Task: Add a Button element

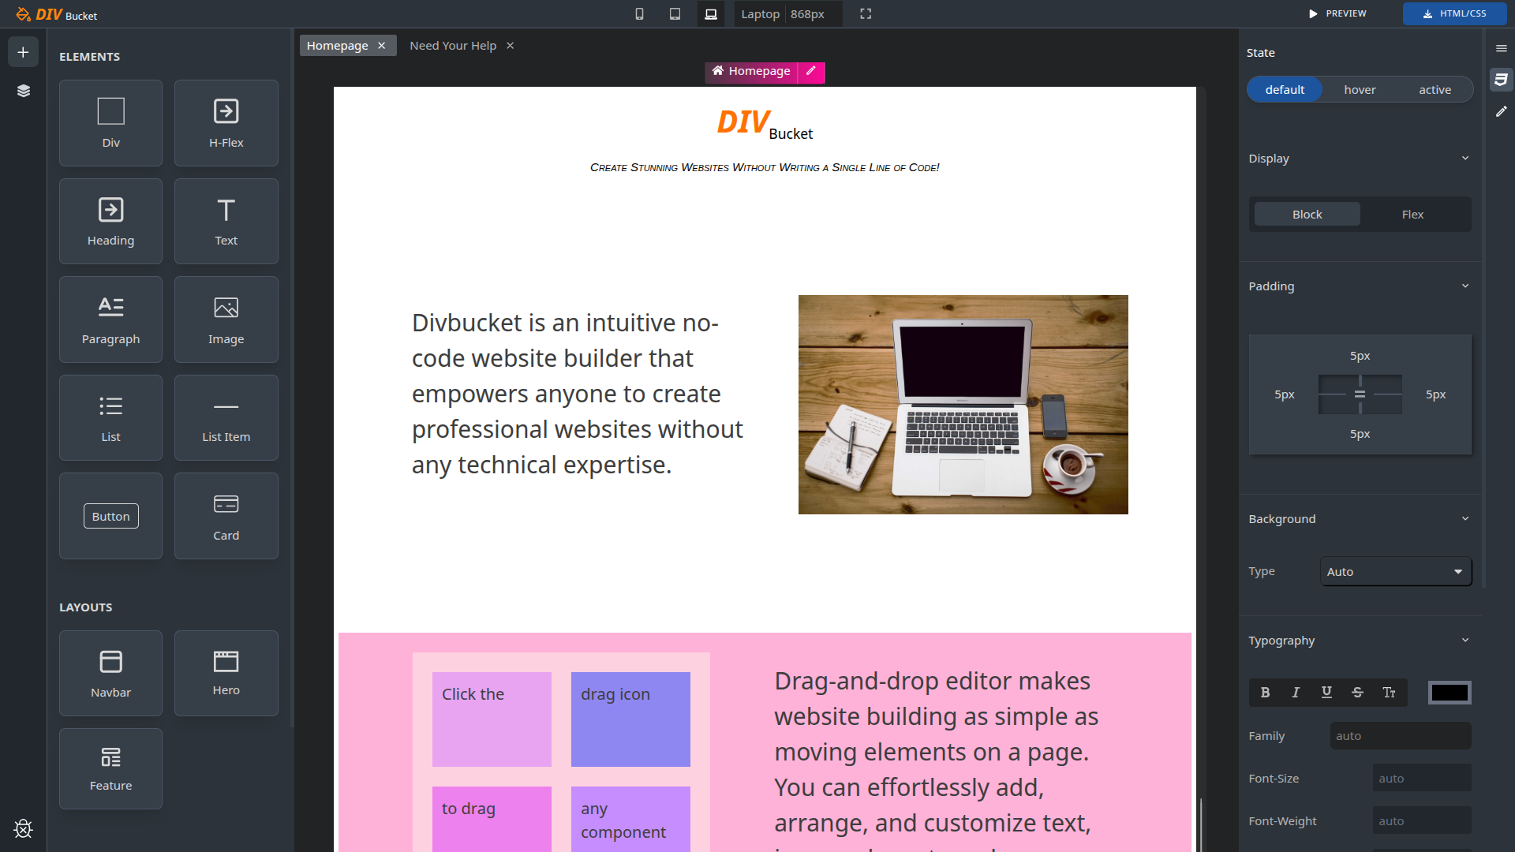Action: [110, 516]
